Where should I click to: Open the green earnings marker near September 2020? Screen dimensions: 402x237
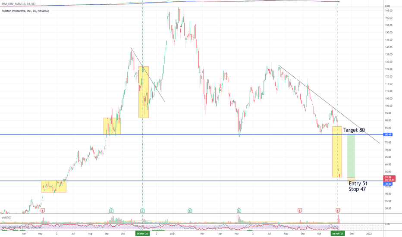pos(111,211)
